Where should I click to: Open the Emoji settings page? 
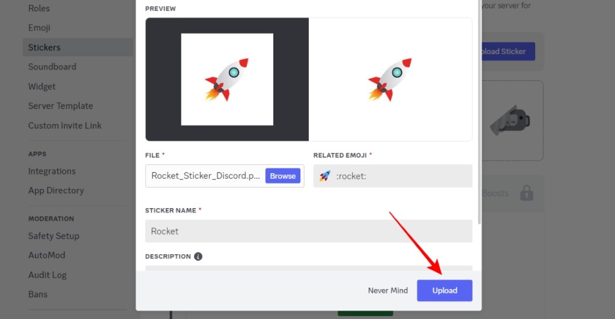pos(39,28)
